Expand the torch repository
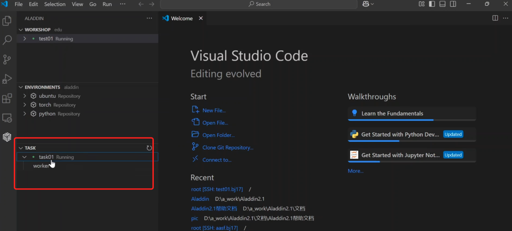The image size is (512, 231). (25, 105)
